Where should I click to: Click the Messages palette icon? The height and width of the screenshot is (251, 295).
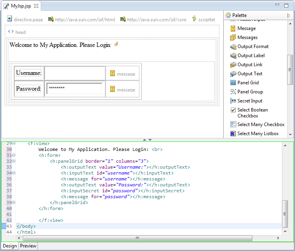(234, 37)
